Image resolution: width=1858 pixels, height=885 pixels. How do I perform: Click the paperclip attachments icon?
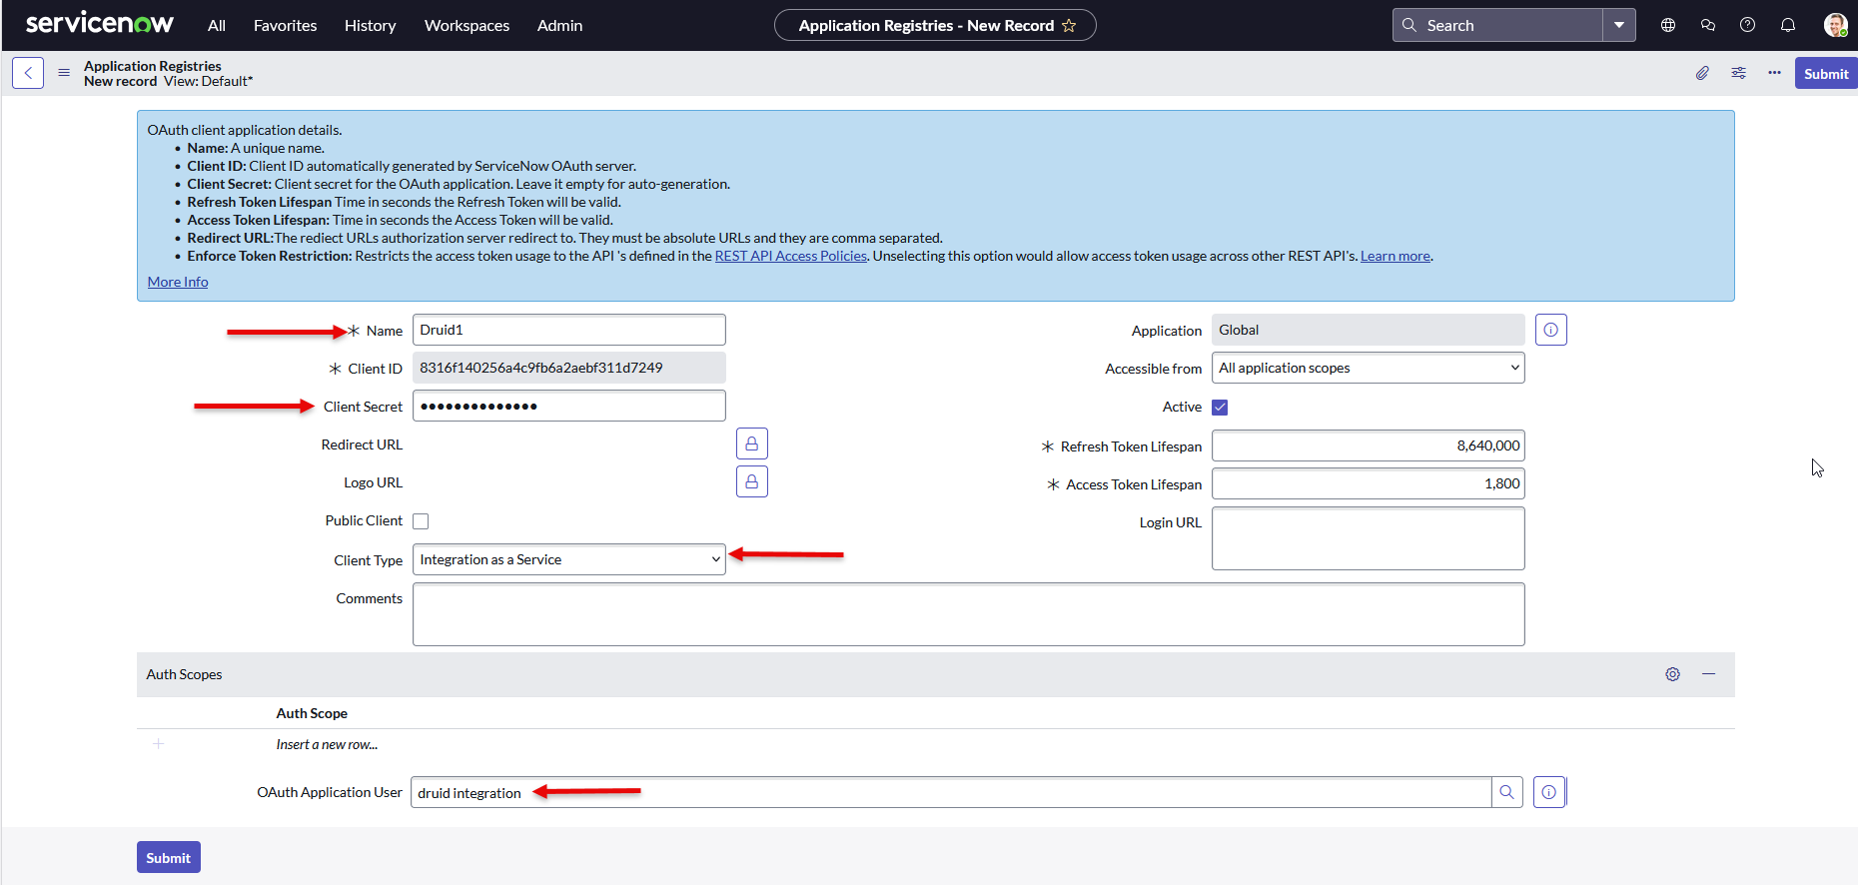[x=1702, y=73]
